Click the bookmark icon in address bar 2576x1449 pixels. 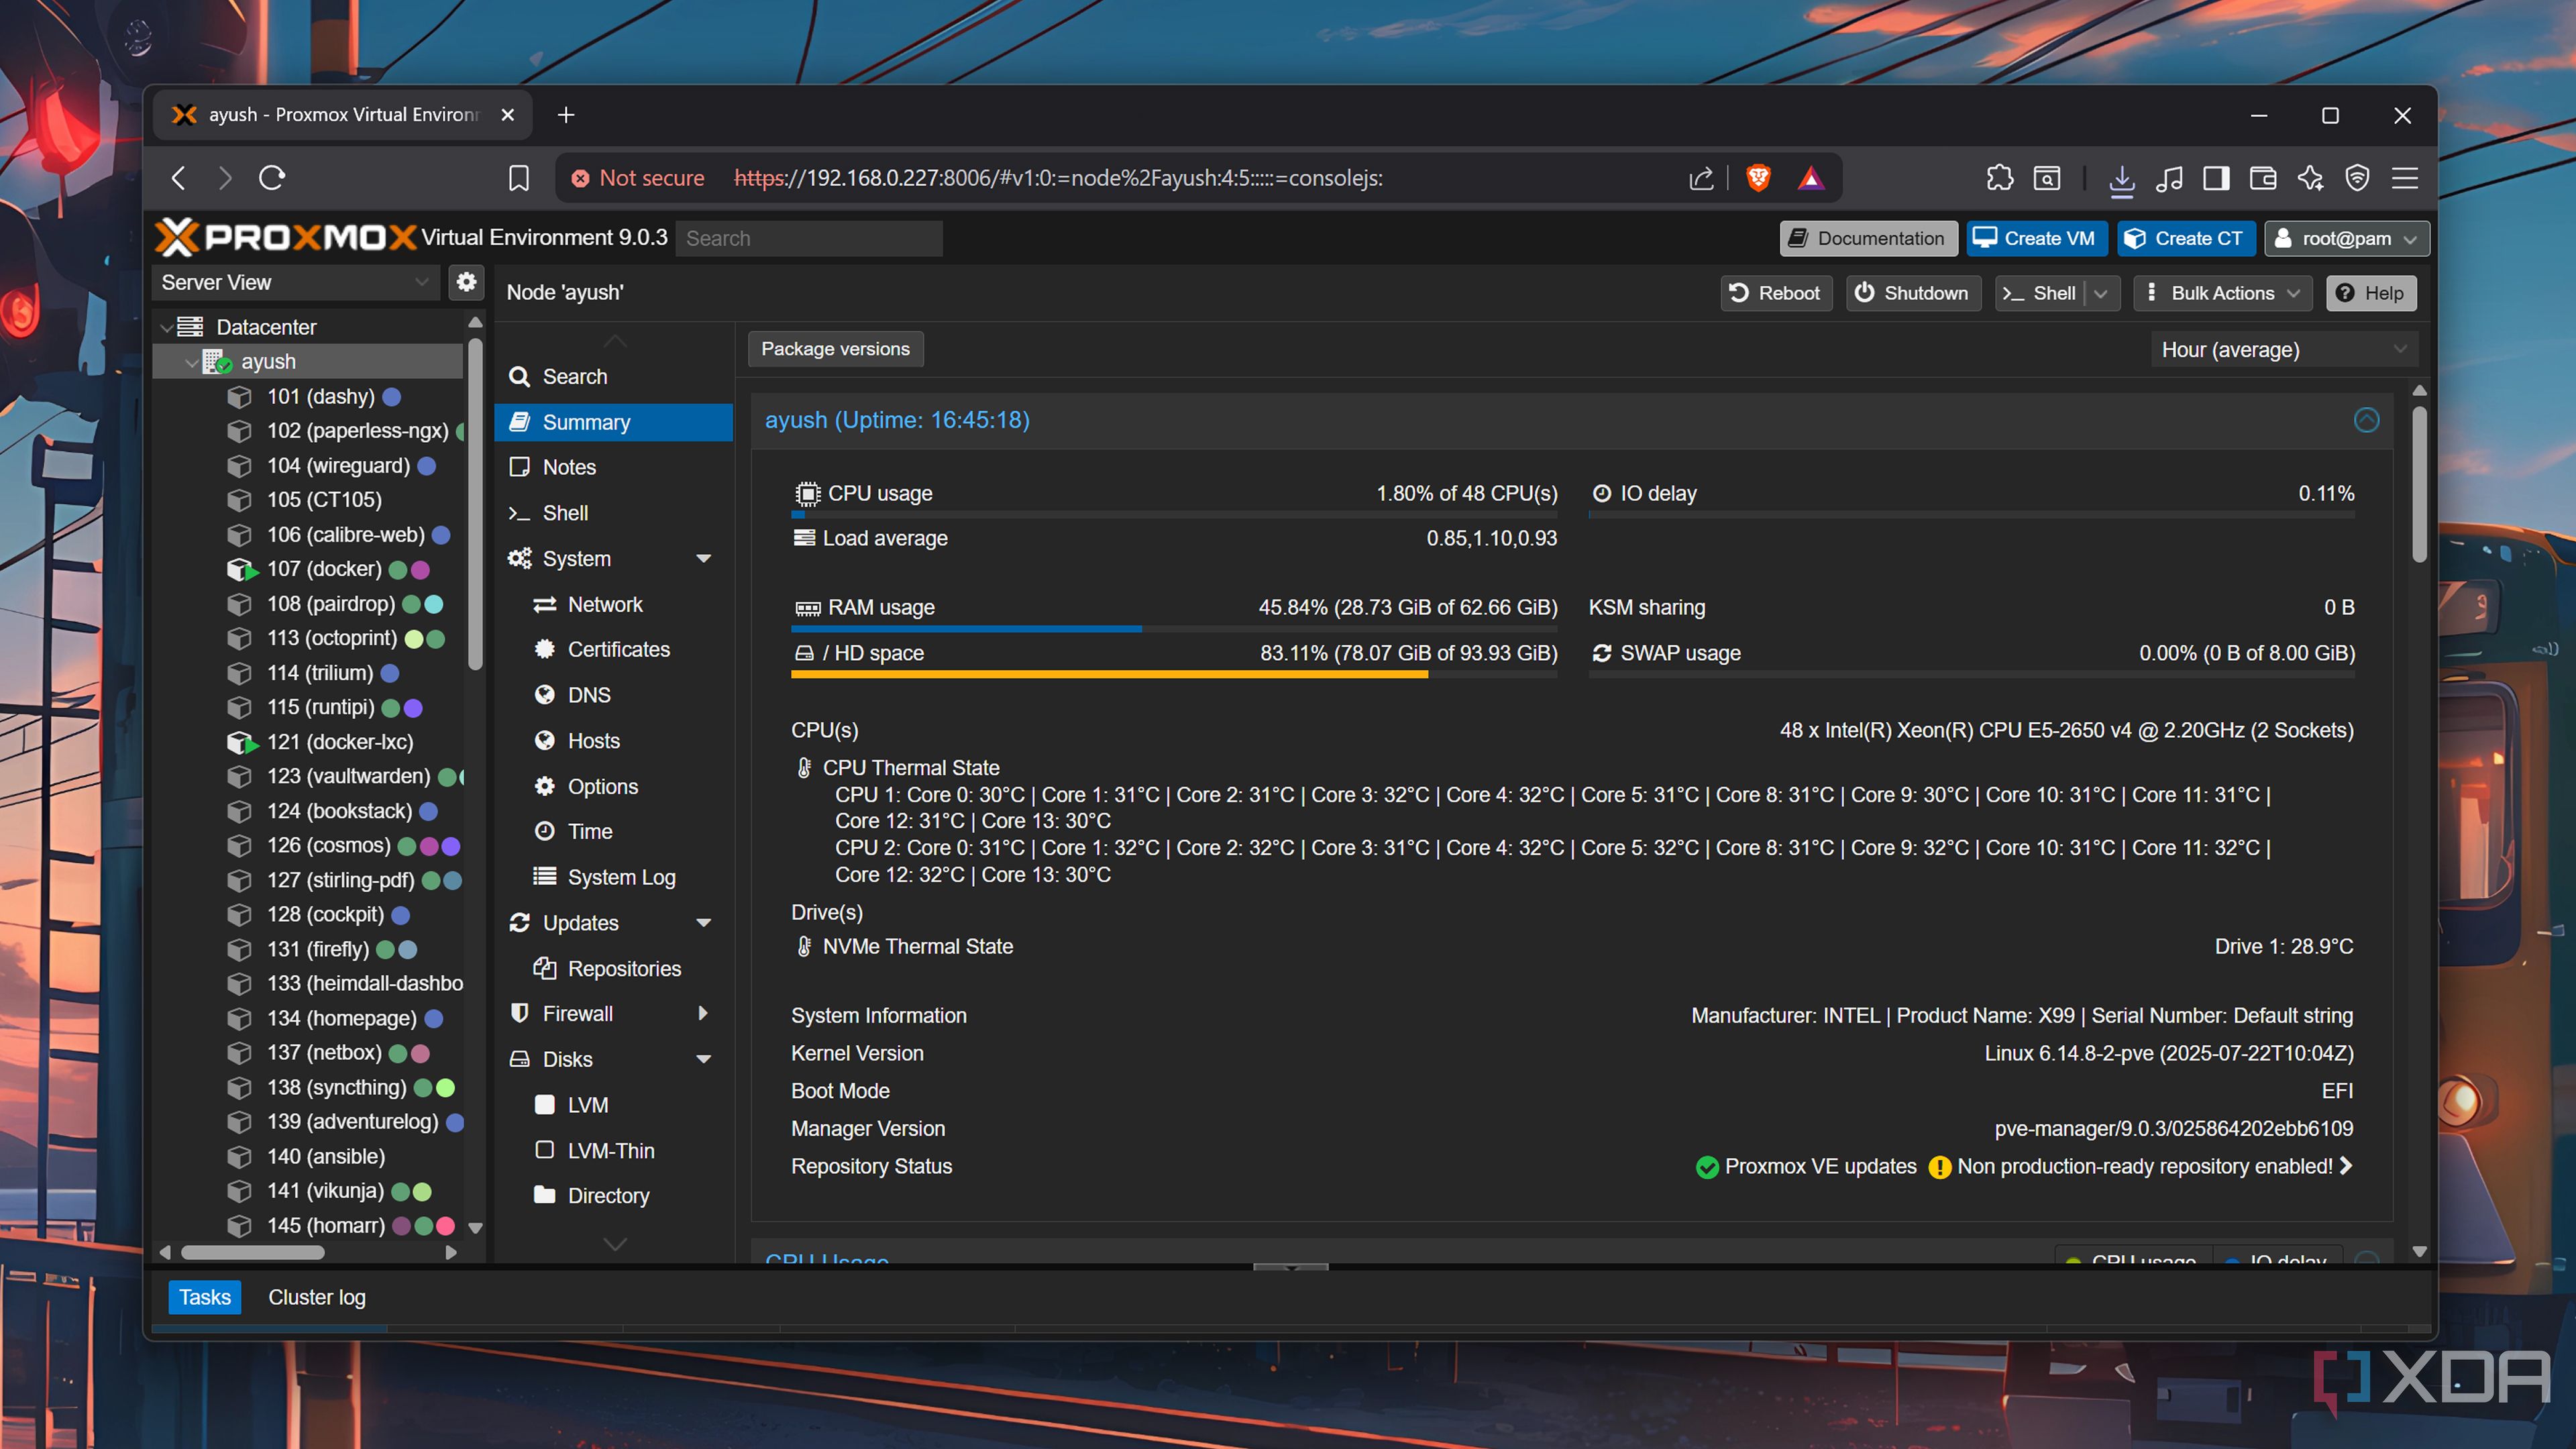coord(518,178)
